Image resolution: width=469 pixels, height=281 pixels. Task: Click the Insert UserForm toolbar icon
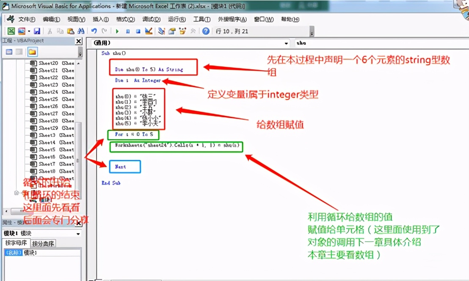point(22,31)
